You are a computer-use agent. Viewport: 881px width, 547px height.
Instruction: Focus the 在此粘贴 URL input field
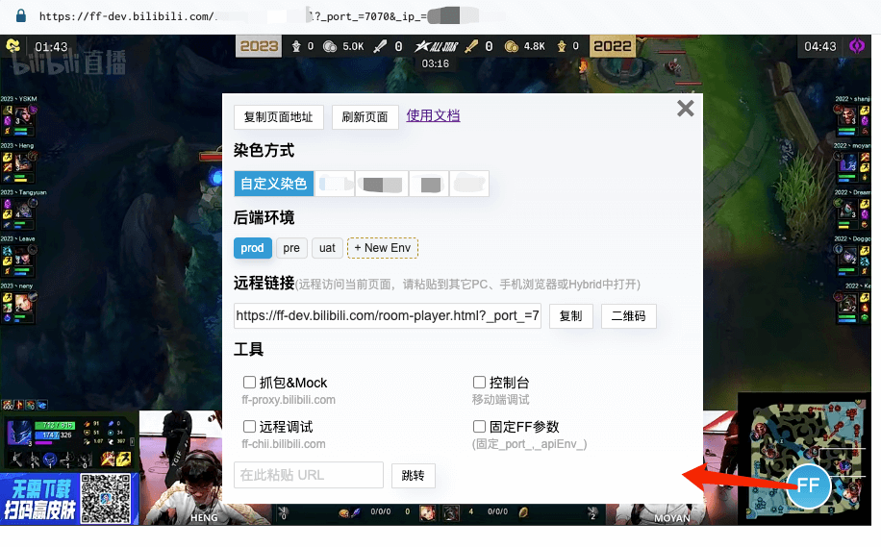(308, 475)
